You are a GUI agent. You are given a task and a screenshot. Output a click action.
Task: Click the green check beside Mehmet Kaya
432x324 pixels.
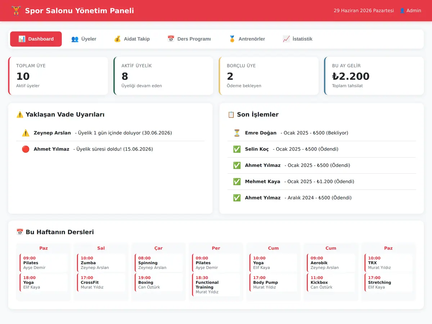(x=237, y=182)
